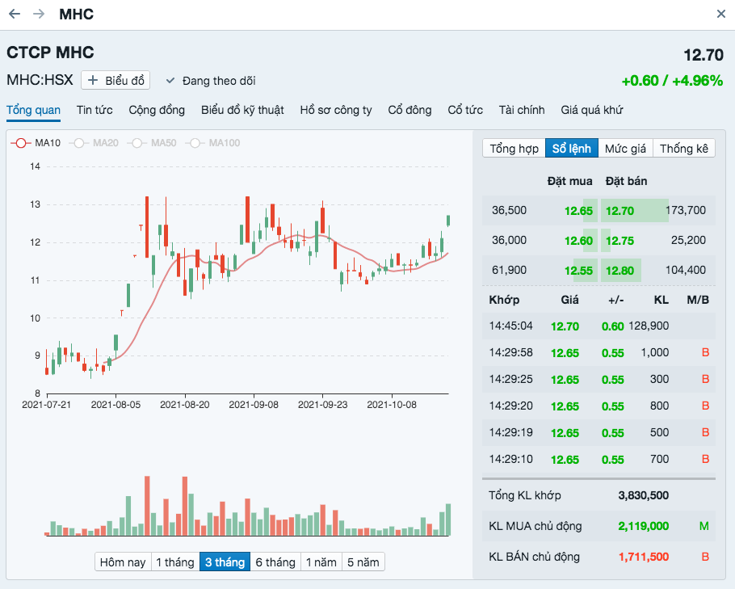Image resolution: width=735 pixels, height=589 pixels.
Task: Click ask price 12.80
Action: (619, 271)
